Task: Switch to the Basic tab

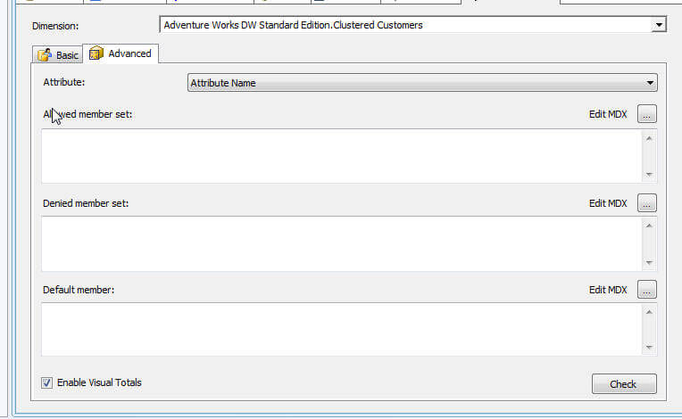Action: [x=57, y=54]
